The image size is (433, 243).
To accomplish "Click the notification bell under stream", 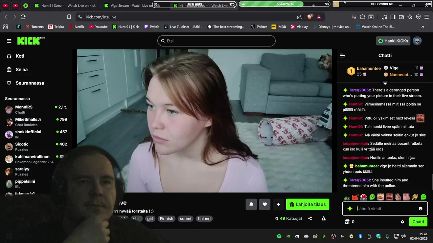I will click(251, 204).
